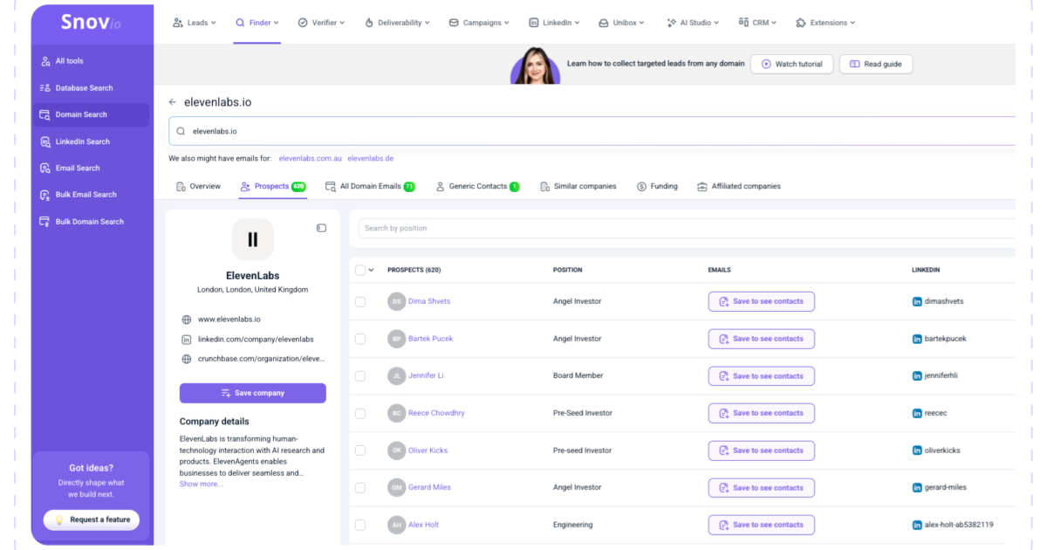Viewport: 1047px width, 550px height.
Task: Click Reece Chowdhry avatar initials
Action: [x=397, y=413]
